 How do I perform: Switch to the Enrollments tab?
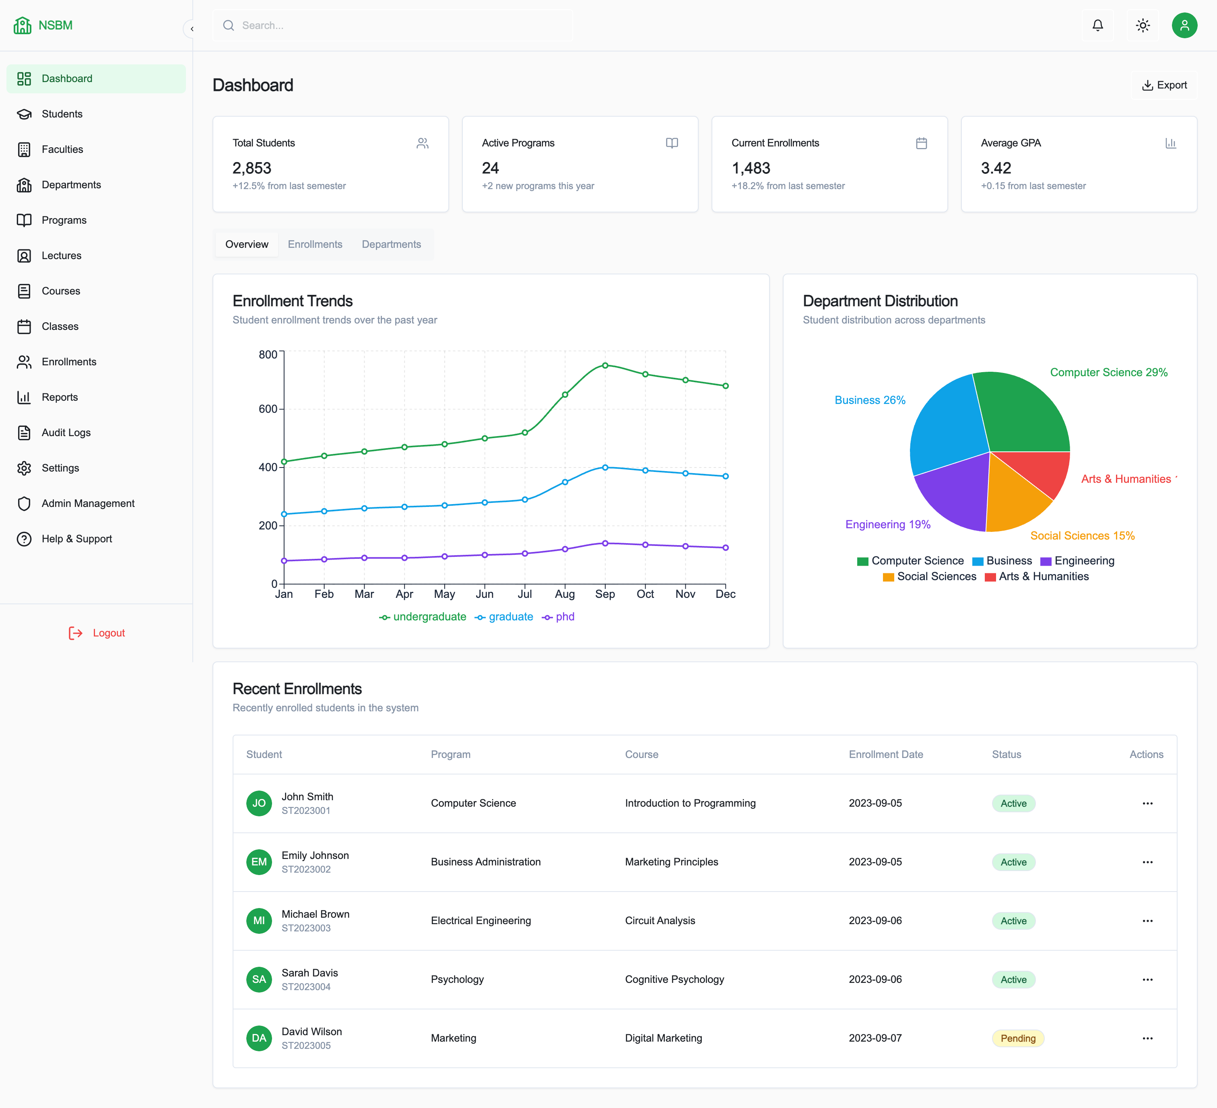[315, 244]
